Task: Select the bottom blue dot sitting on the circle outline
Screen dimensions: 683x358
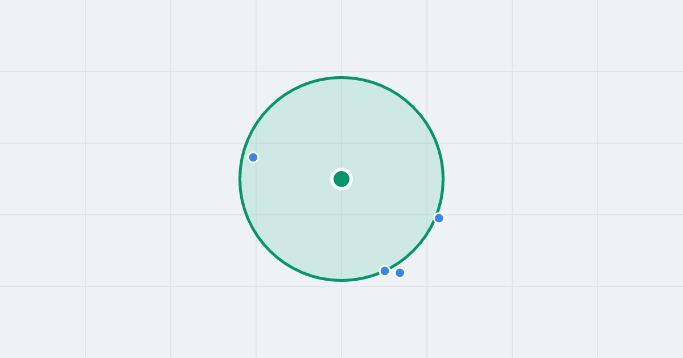Action: [x=385, y=271]
